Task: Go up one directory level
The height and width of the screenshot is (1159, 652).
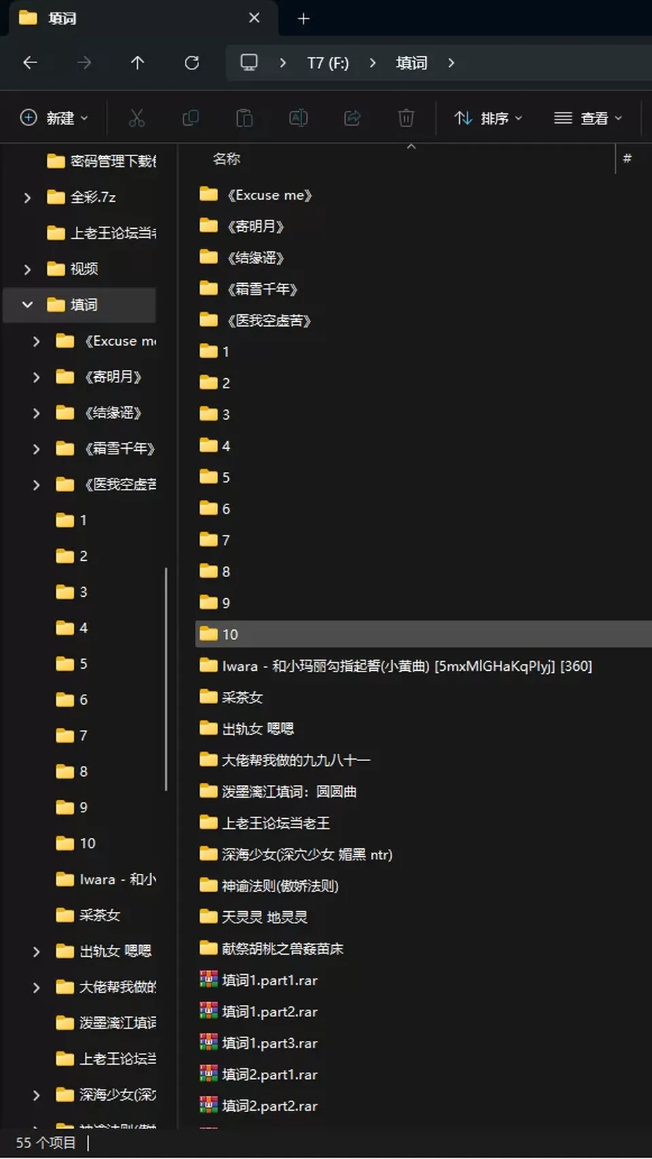Action: tap(138, 63)
